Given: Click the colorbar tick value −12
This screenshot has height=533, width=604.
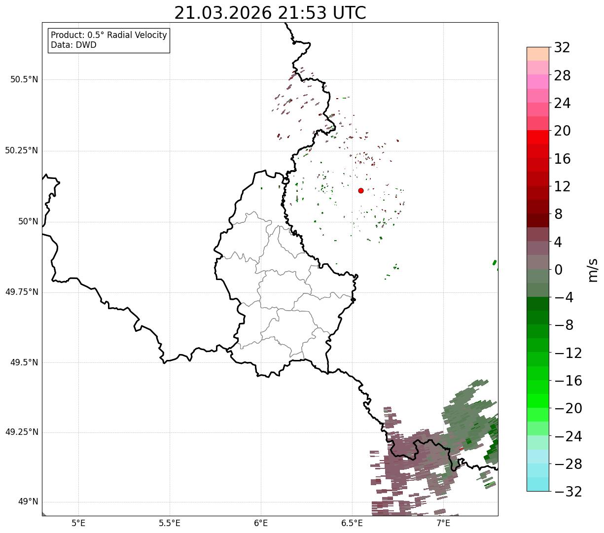Looking at the screenshot, I should point(568,353).
